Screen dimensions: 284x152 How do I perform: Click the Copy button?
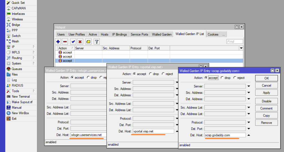click(x=266, y=115)
